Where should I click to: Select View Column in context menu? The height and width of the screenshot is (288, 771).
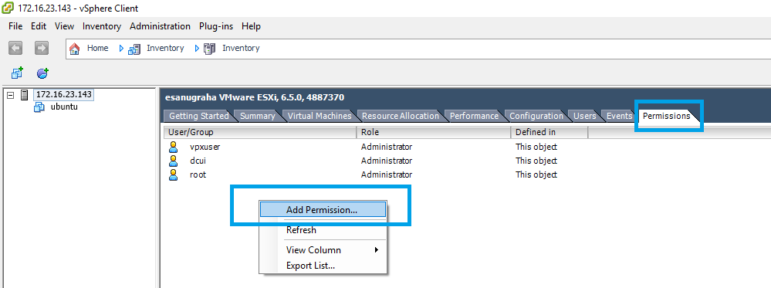click(323, 249)
